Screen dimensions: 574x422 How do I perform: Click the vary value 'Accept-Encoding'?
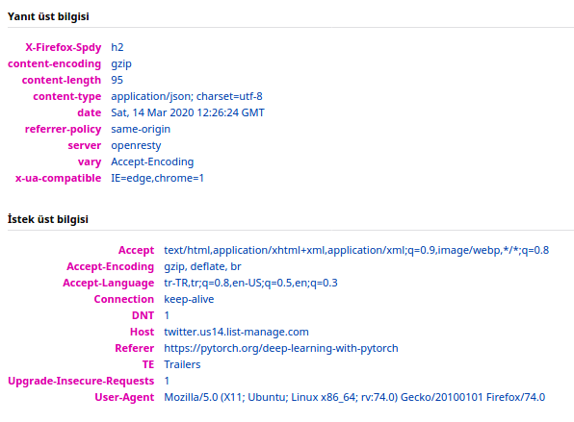[152, 161]
